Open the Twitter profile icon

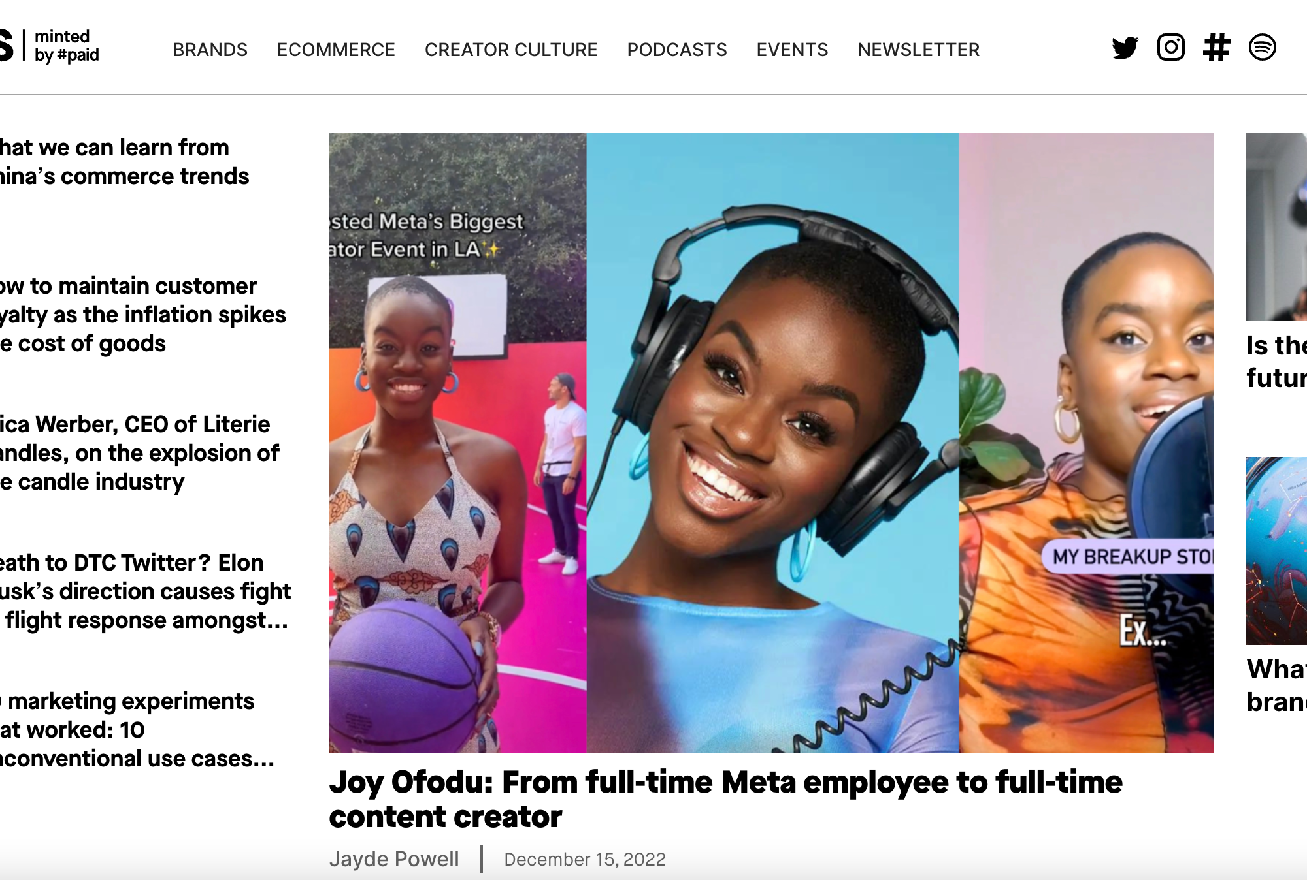click(x=1125, y=48)
